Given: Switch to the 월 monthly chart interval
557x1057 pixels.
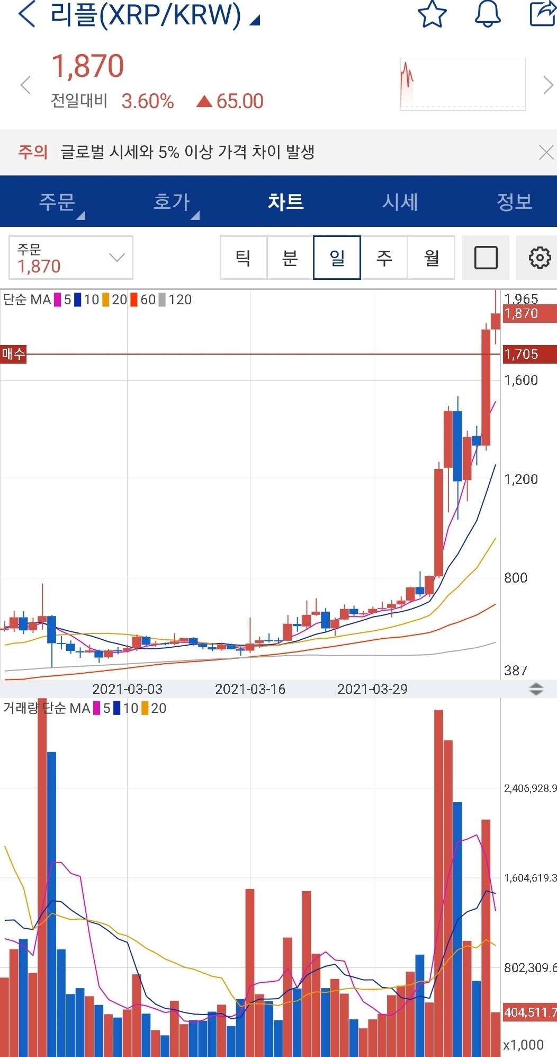Looking at the screenshot, I should click(x=431, y=258).
